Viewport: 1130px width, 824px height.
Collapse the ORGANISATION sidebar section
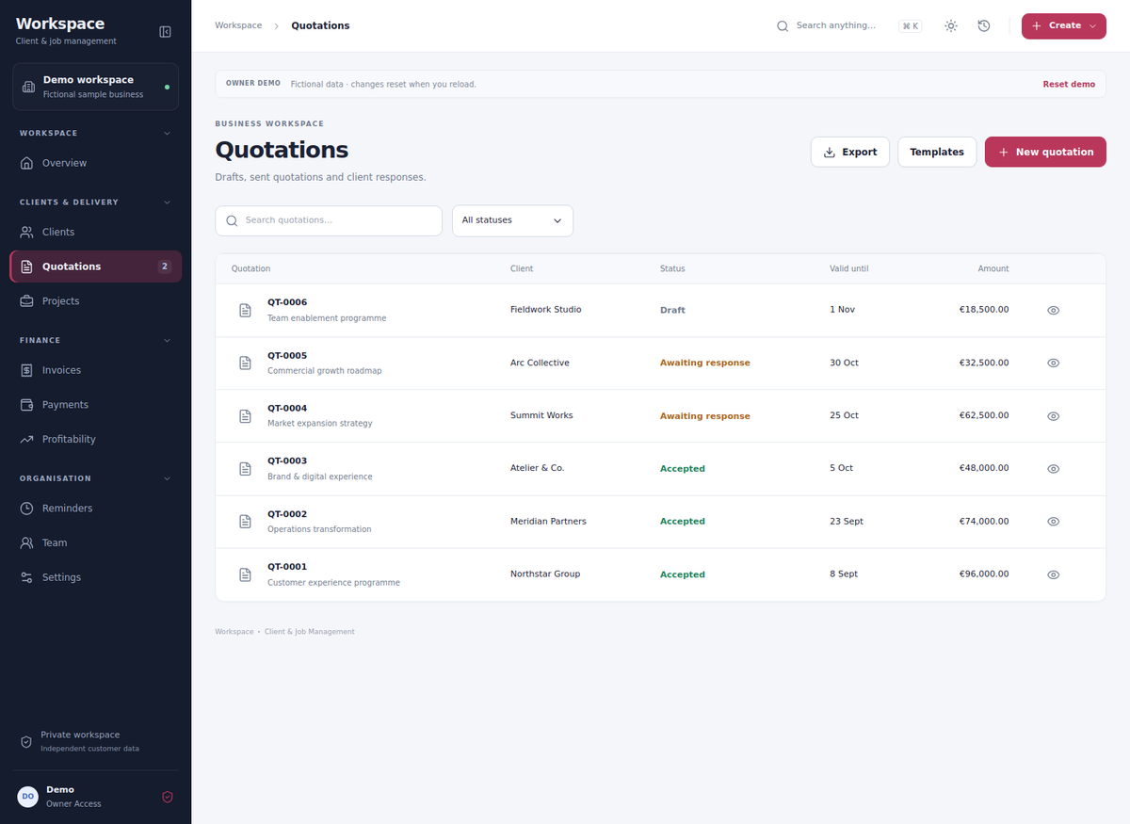coord(168,478)
